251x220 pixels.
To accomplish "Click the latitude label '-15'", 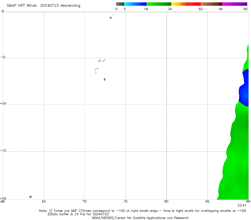I will [x=3, y=150].
